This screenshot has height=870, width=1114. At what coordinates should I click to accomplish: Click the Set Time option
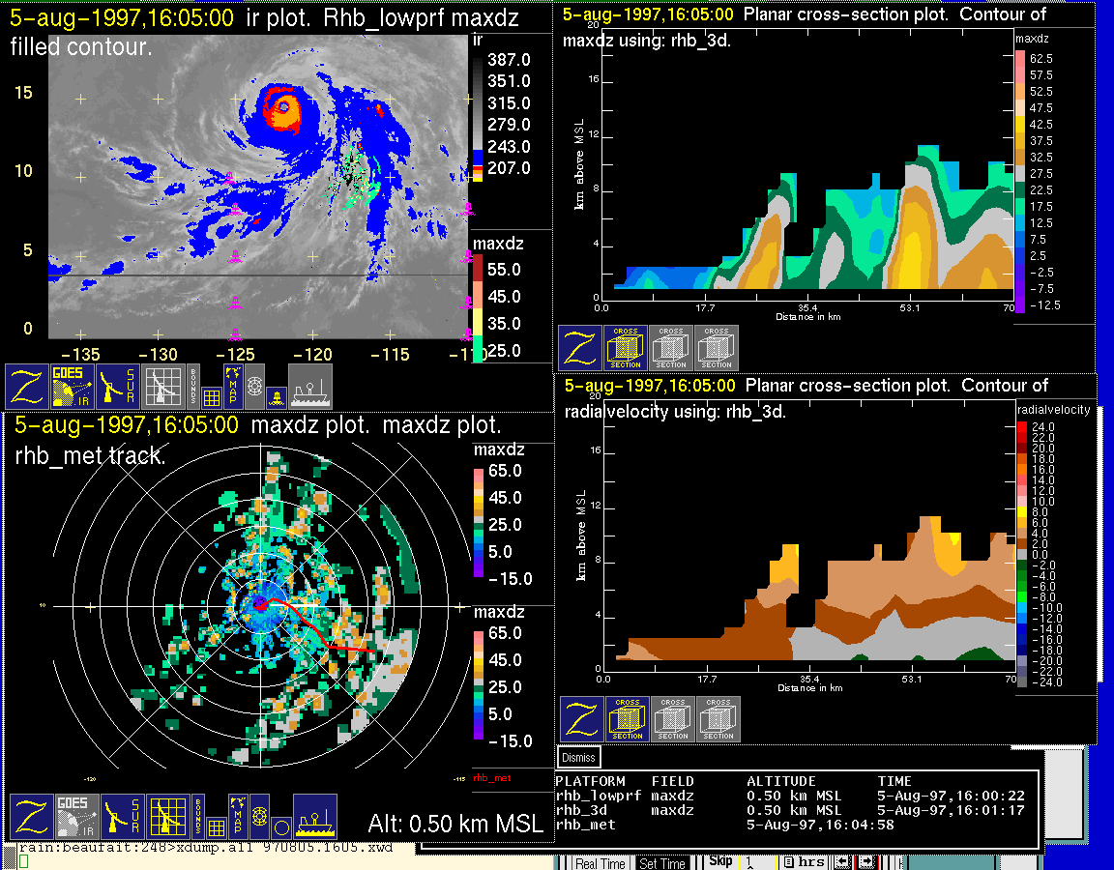click(x=662, y=863)
